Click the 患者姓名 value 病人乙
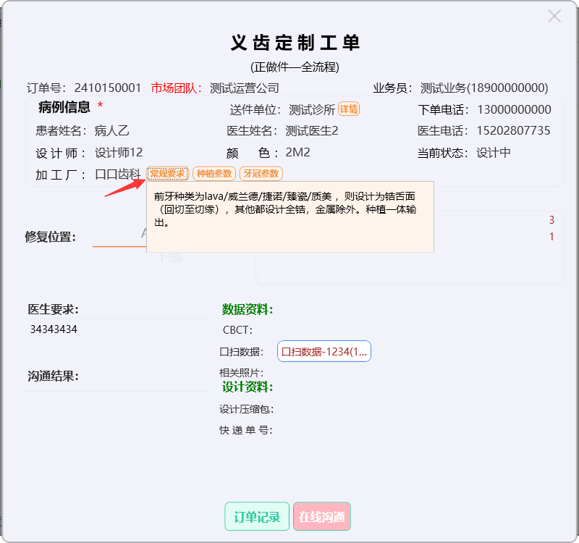Screen dimensions: 579x543 pos(111,131)
